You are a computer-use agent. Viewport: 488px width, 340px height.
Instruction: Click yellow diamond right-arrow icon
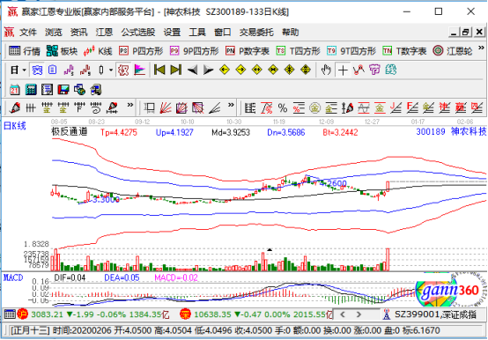pos(240,70)
